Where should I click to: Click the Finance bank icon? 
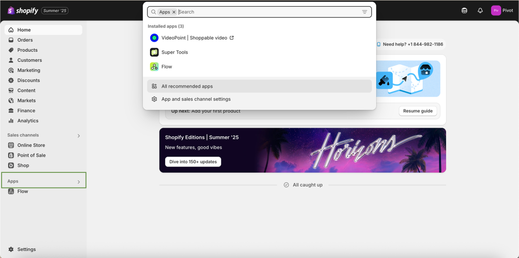11,110
